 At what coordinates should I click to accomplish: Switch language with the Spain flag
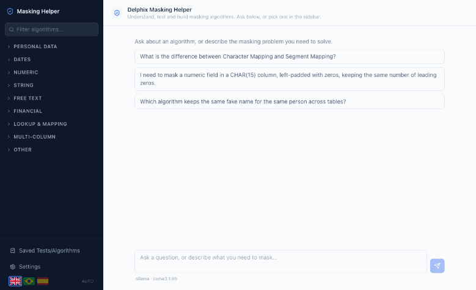click(43, 281)
